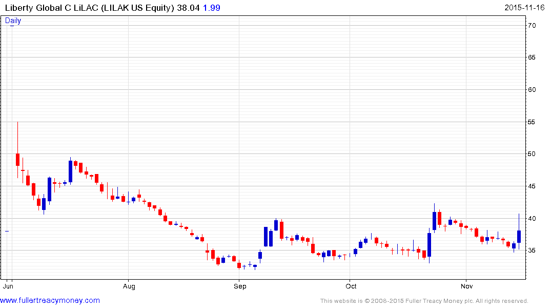Click the price change value 1.99
Screen dimensions: 551x308
[x=212, y=8]
